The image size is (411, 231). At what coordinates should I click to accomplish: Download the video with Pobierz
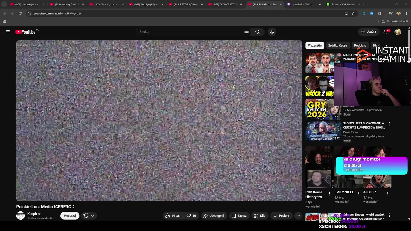tap(281, 216)
